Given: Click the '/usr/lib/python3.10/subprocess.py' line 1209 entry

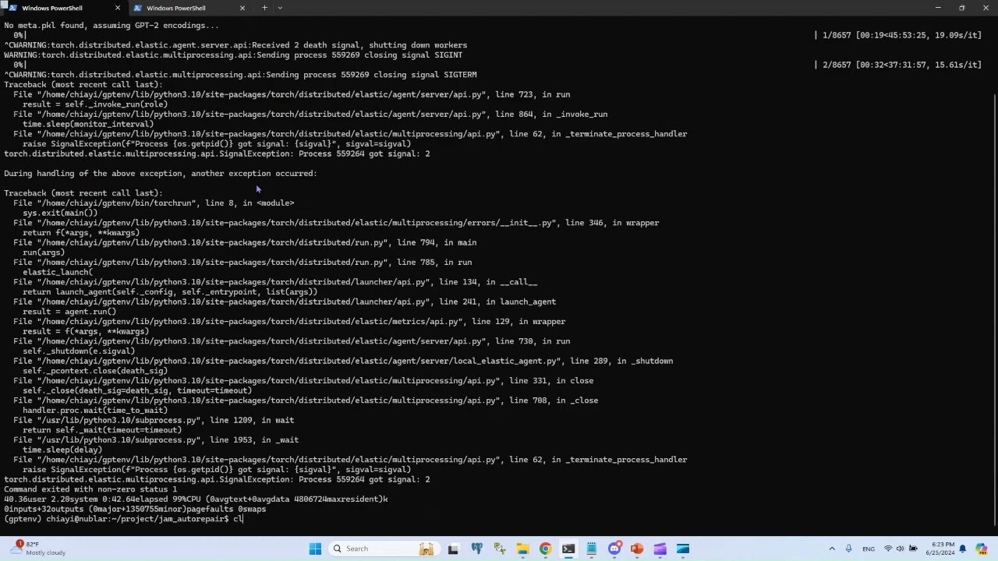Looking at the screenshot, I should 154,421.
